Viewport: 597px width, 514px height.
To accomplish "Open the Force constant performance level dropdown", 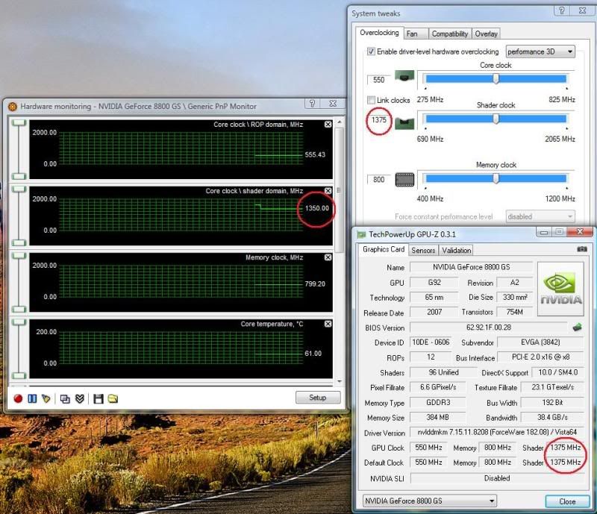I will pyautogui.click(x=540, y=216).
